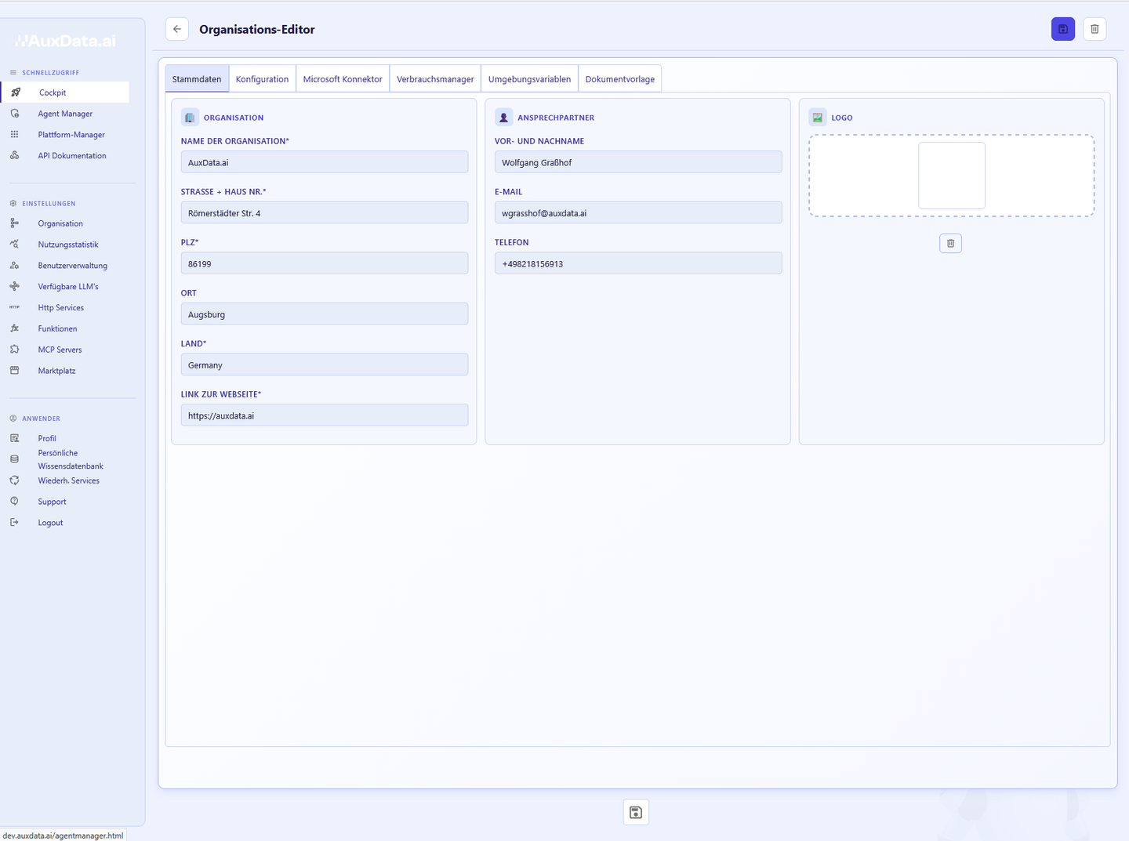Click the API Dokumentation icon

15,156
